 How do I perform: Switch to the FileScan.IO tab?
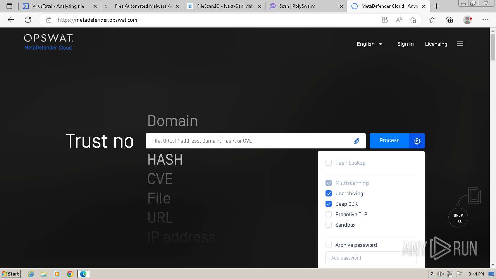(x=224, y=6)
